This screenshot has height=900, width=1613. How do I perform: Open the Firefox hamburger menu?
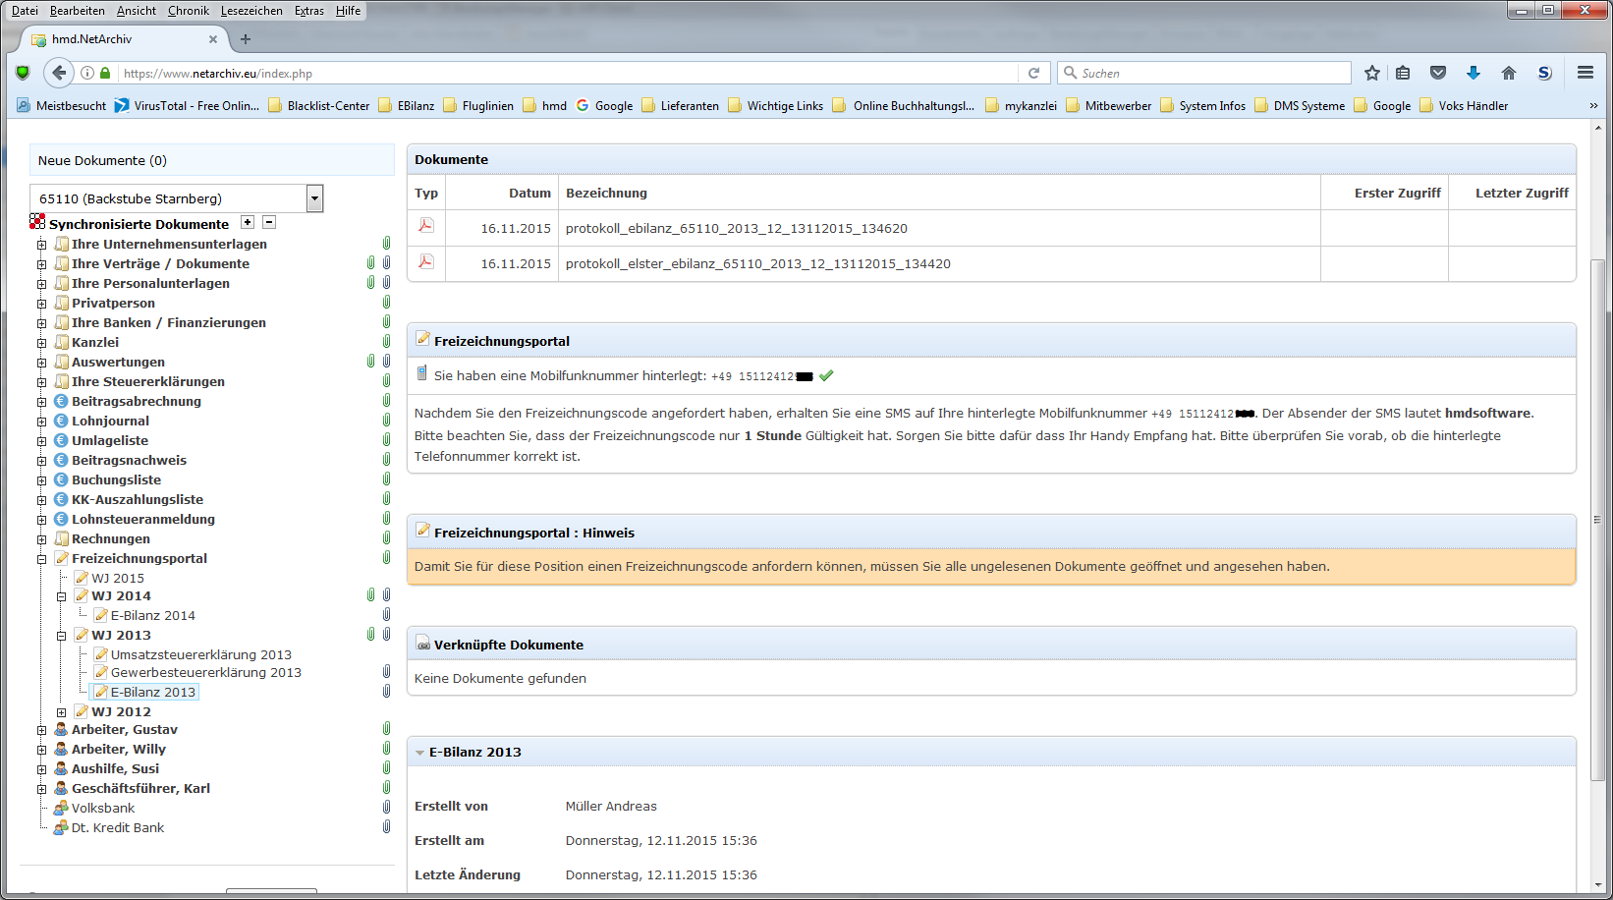1585,73
